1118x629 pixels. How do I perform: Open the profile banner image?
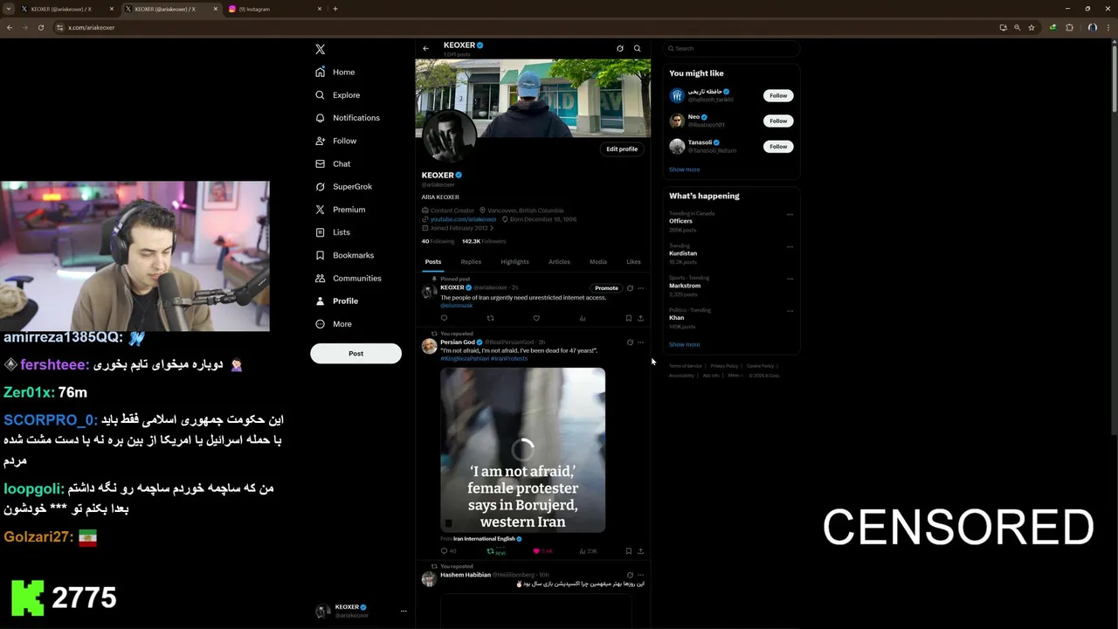coord(533,98)
